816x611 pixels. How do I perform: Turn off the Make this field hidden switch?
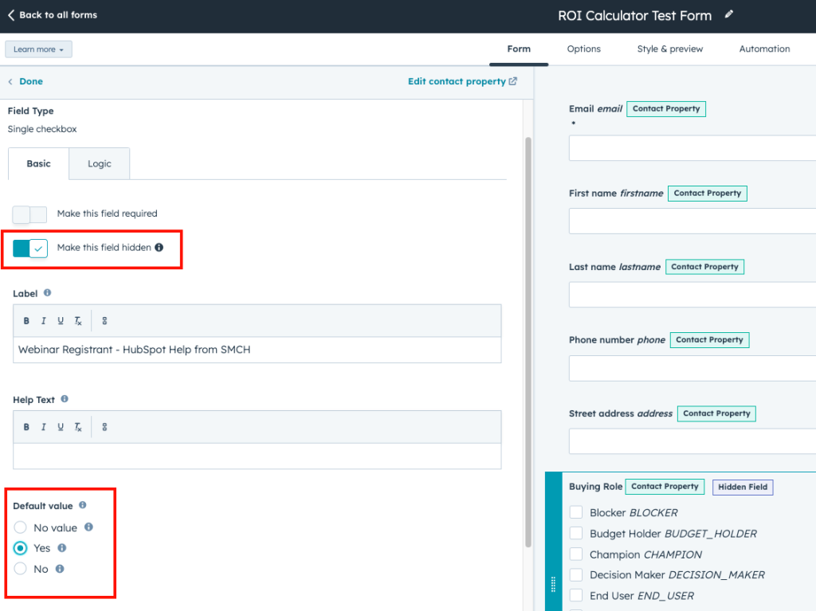click(29, 249)
